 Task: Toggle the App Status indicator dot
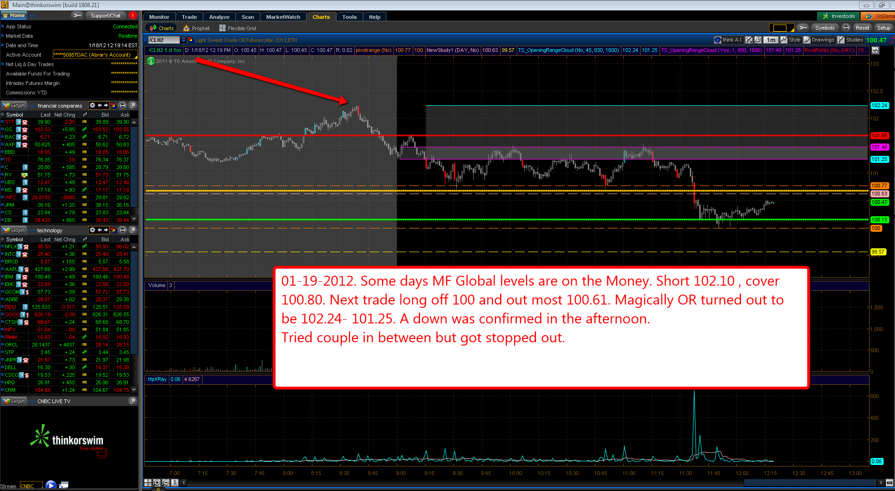coord(3,26)
